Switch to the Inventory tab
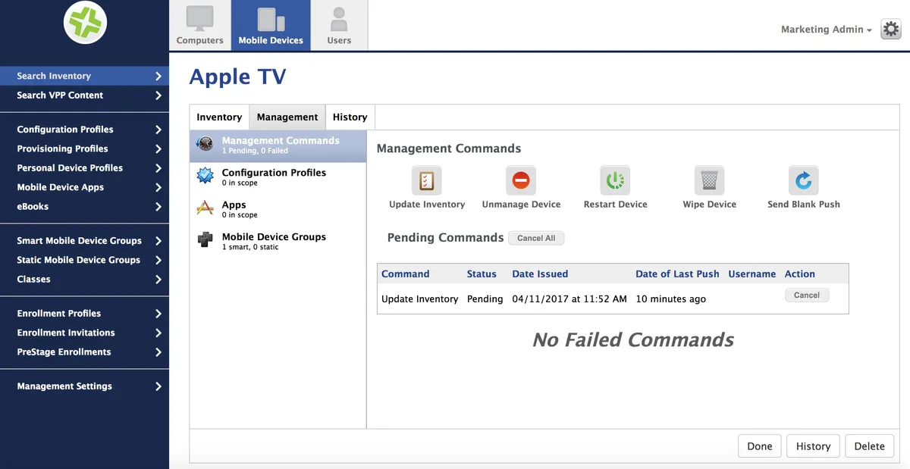This screenshot has height=469, width=910. pos(219,117)
